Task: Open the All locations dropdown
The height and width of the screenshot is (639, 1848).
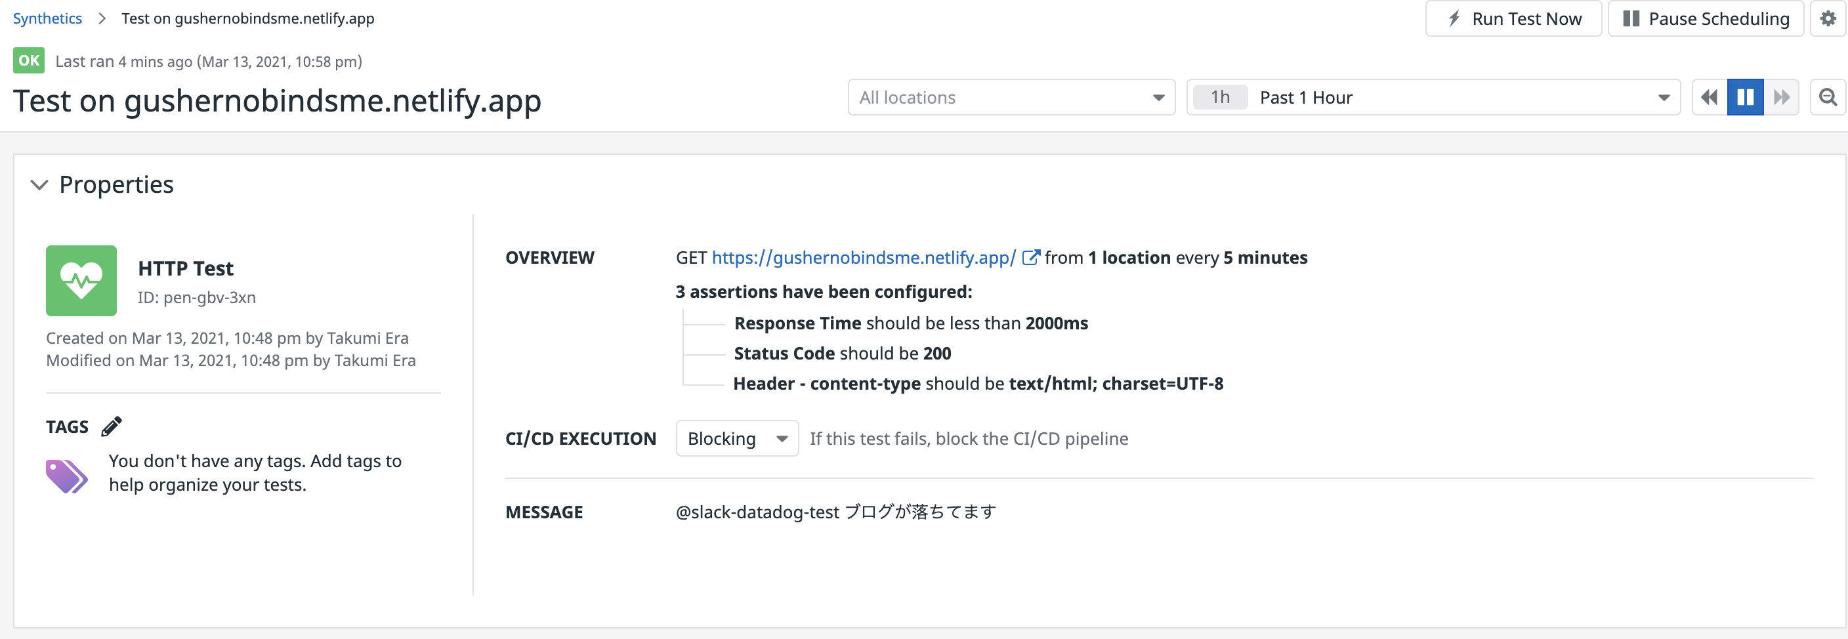Action: point(1011,98)
